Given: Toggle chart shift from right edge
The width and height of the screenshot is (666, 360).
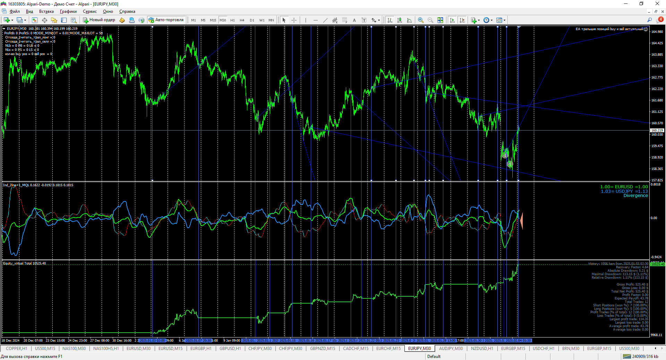Looking at the screenshot, I should click(462, 20).
